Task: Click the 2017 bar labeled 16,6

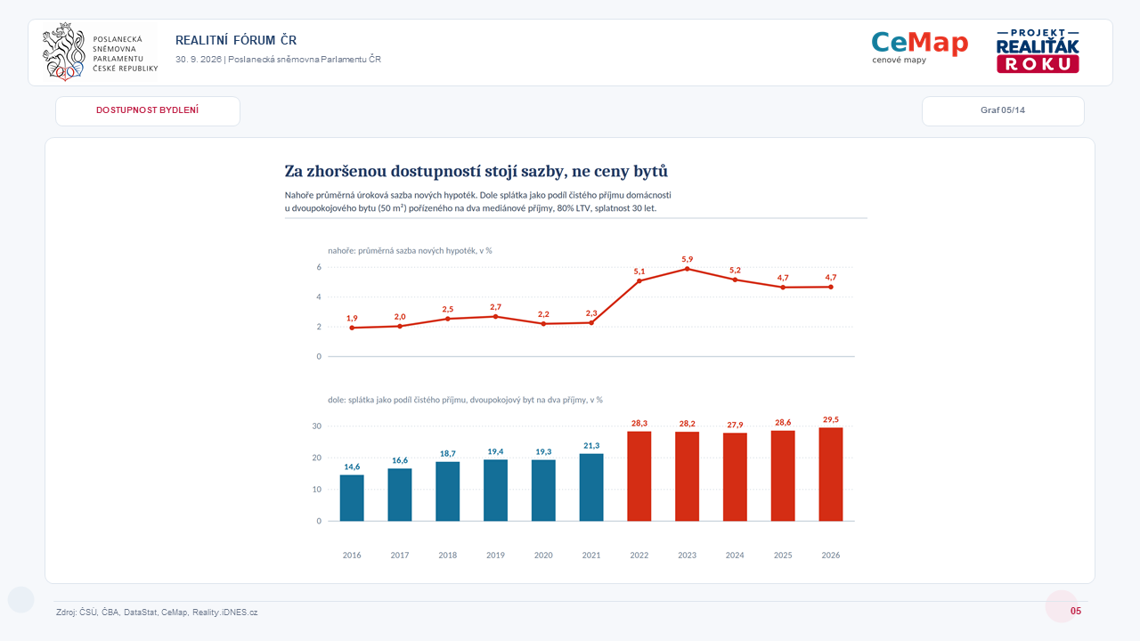Action: coord(400,494)
